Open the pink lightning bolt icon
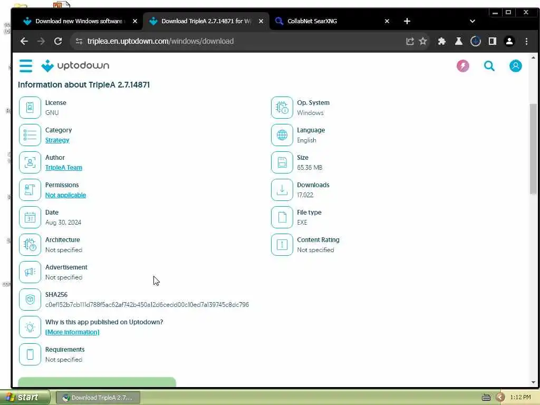 pos(463,66)
